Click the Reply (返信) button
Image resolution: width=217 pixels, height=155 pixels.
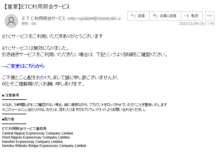click(x=138, y=16)
